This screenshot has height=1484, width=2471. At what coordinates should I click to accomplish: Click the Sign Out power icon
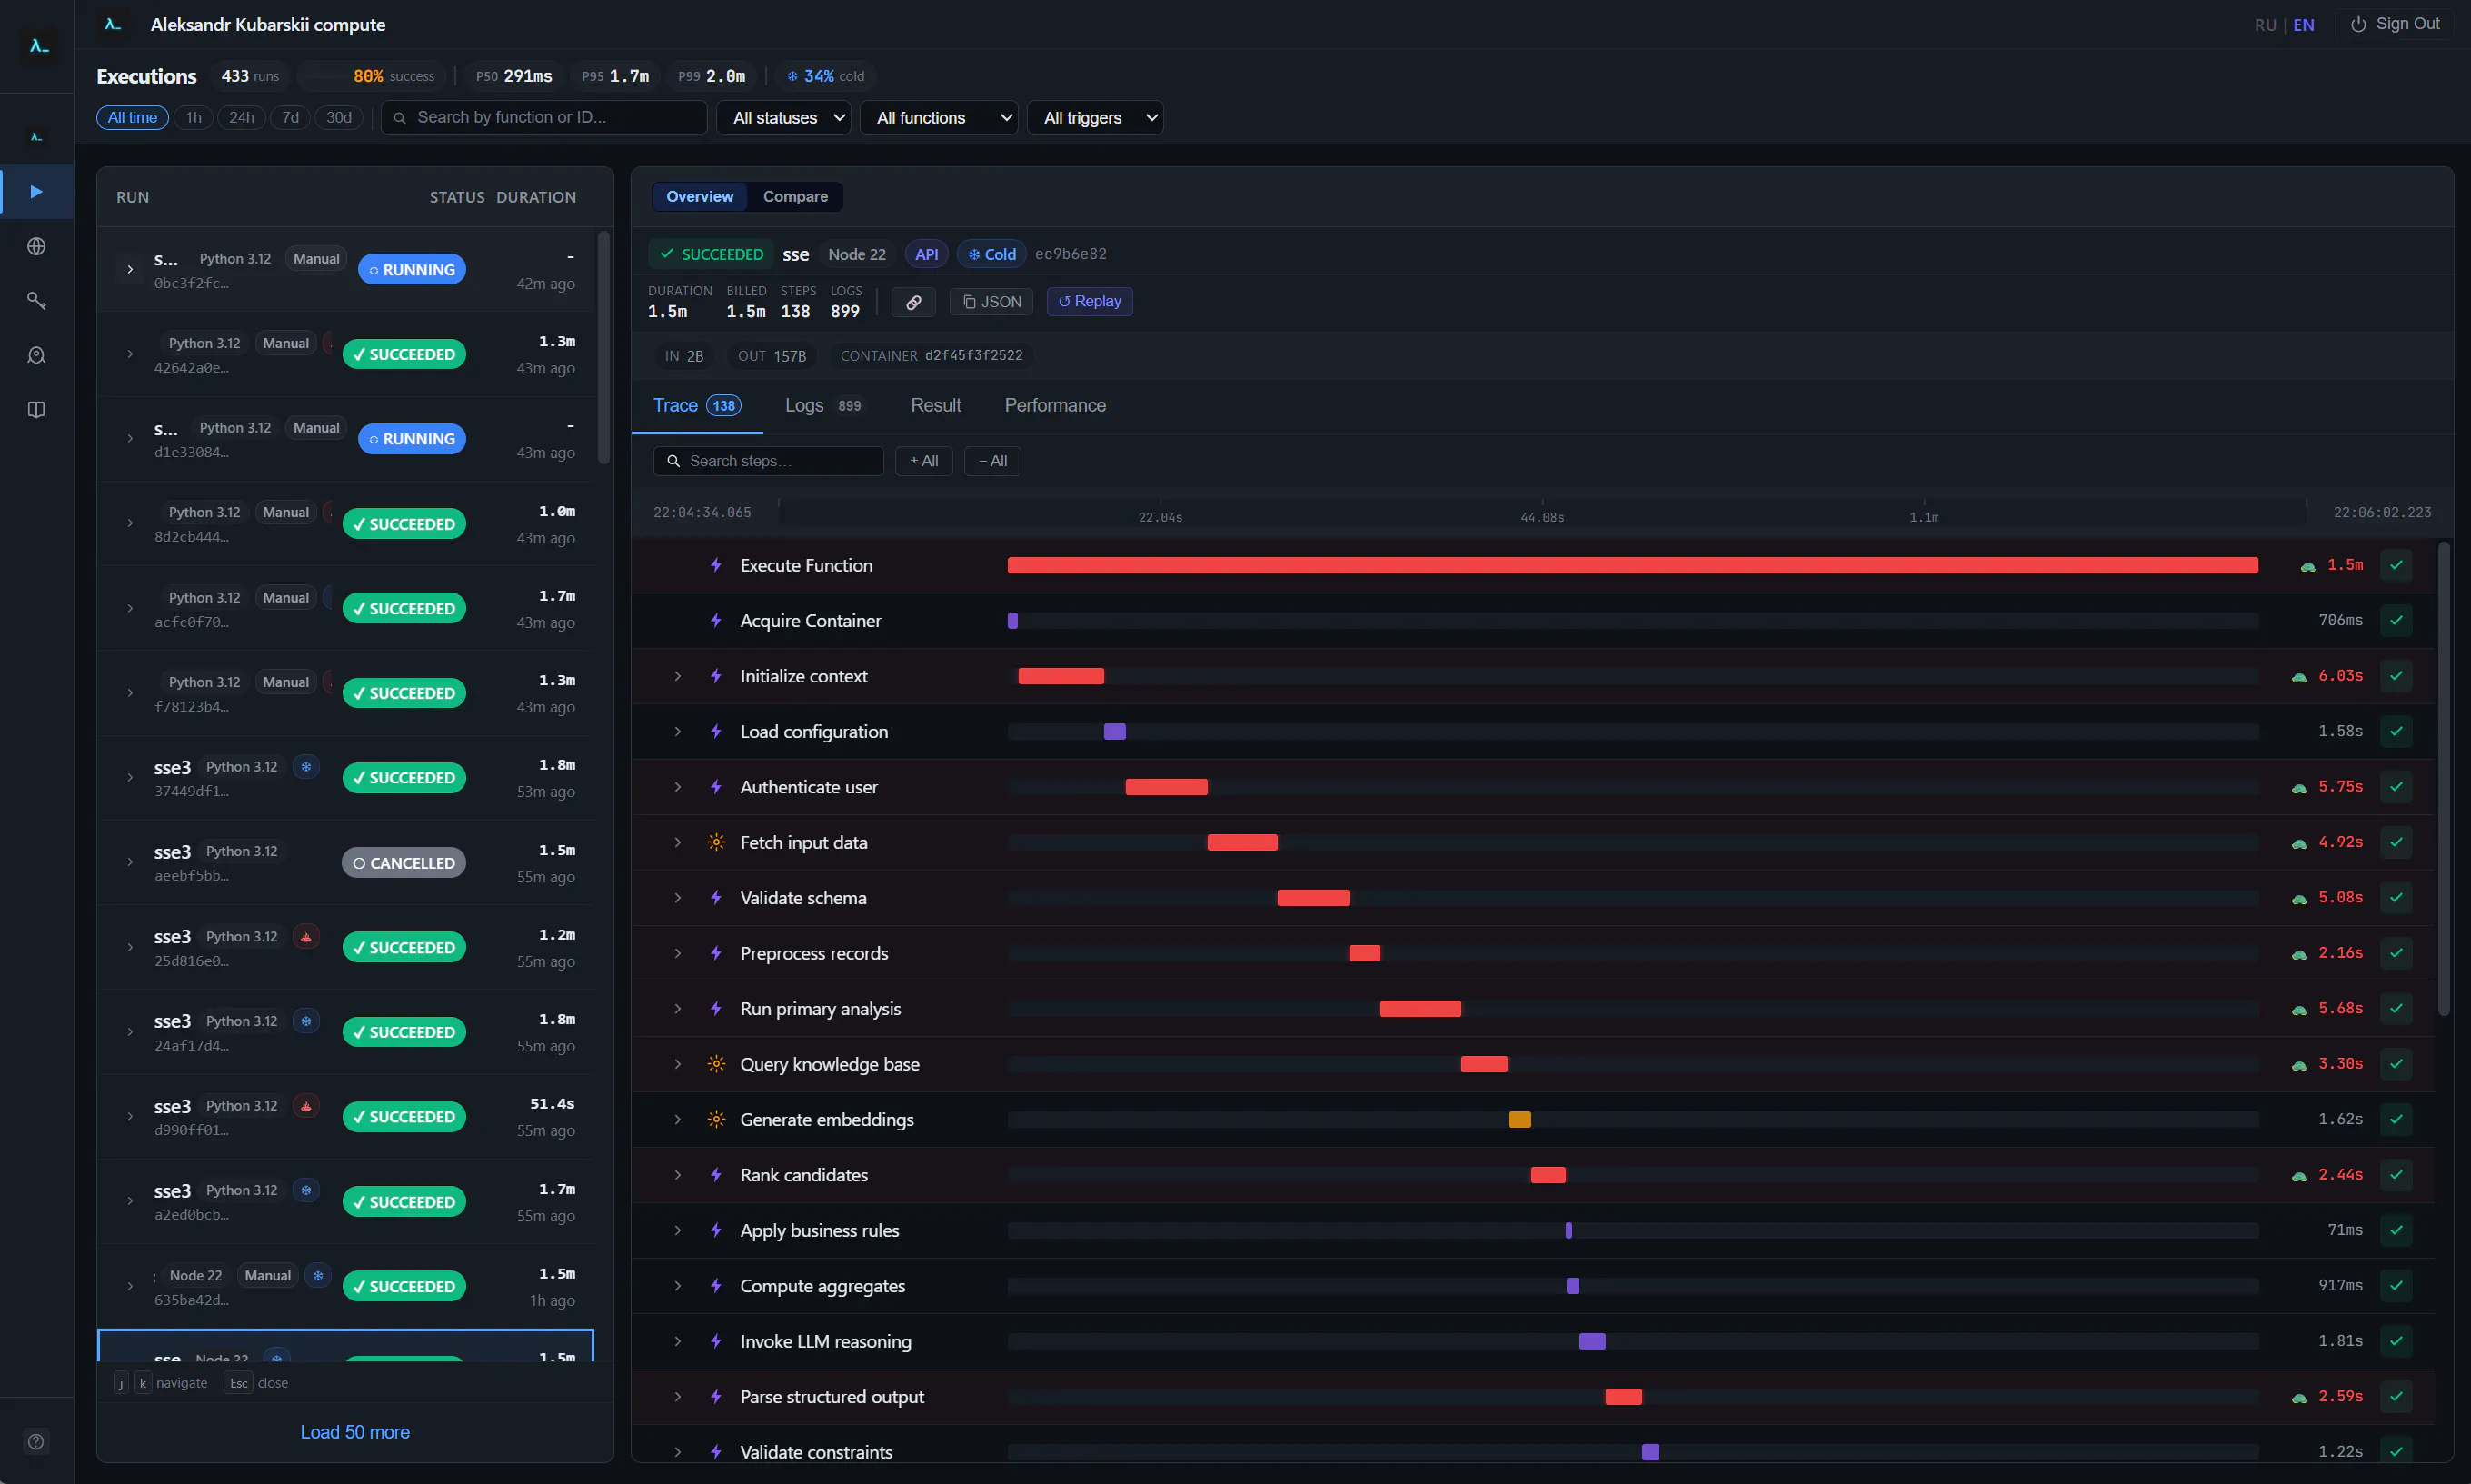(2357, 24)
